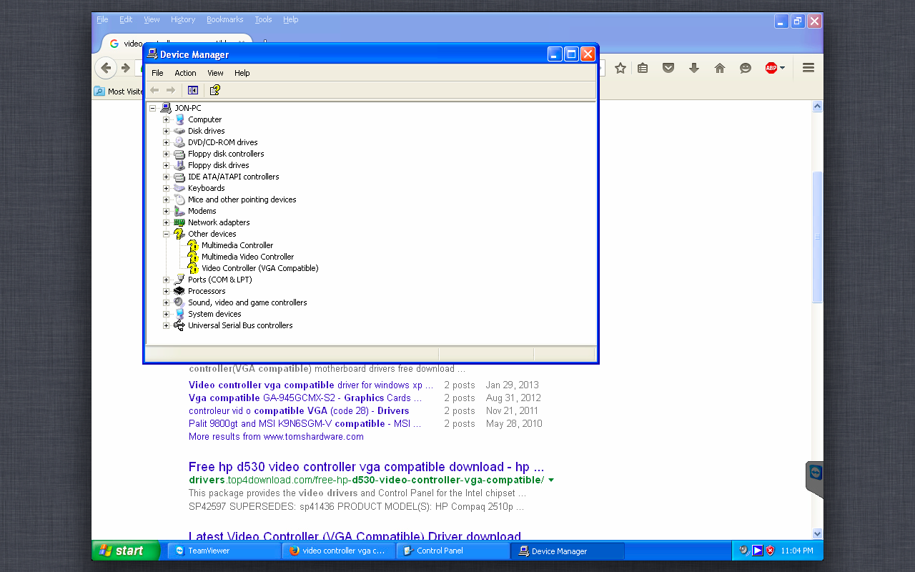Click the Save to Pocket icon
The width and height of the screenshot is (915, 572).
tap(668, 67)
